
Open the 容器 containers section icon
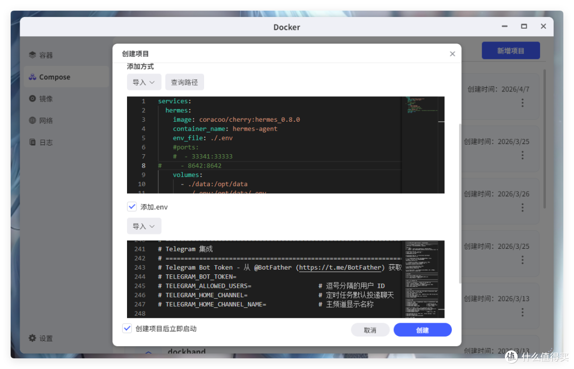[32, 55]
